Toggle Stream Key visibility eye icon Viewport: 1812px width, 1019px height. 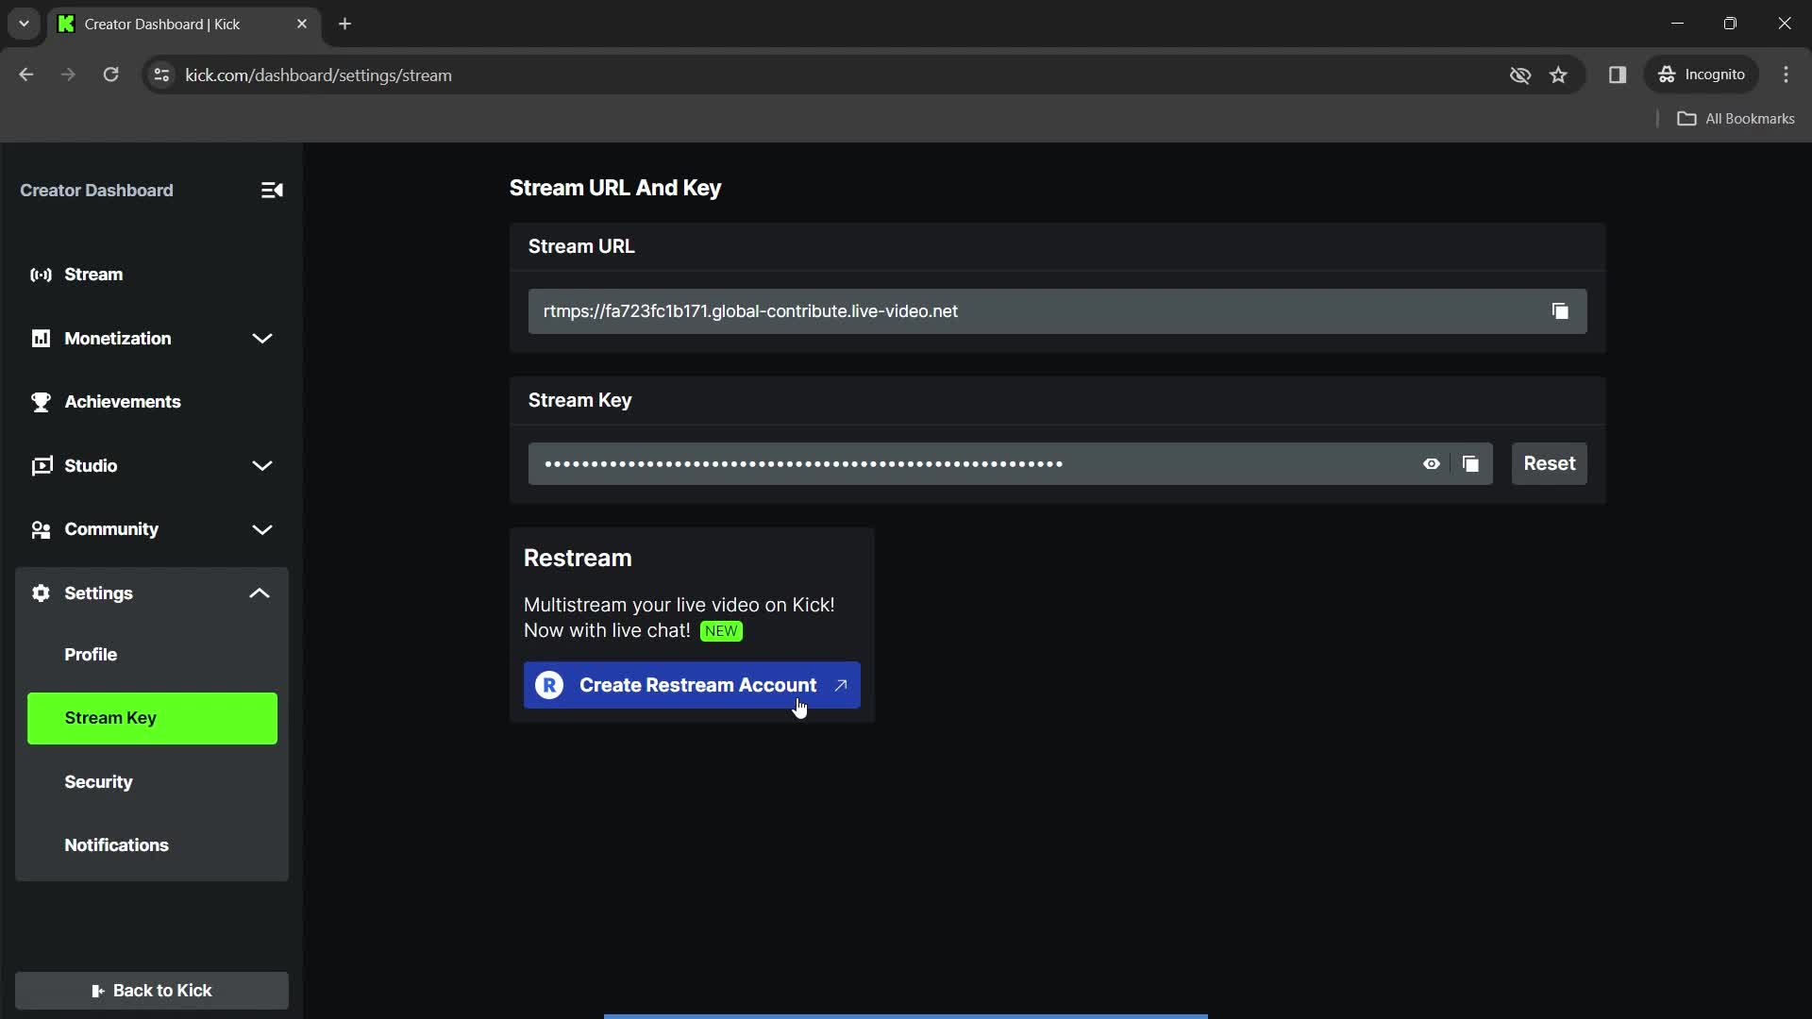click(1430, 463)
